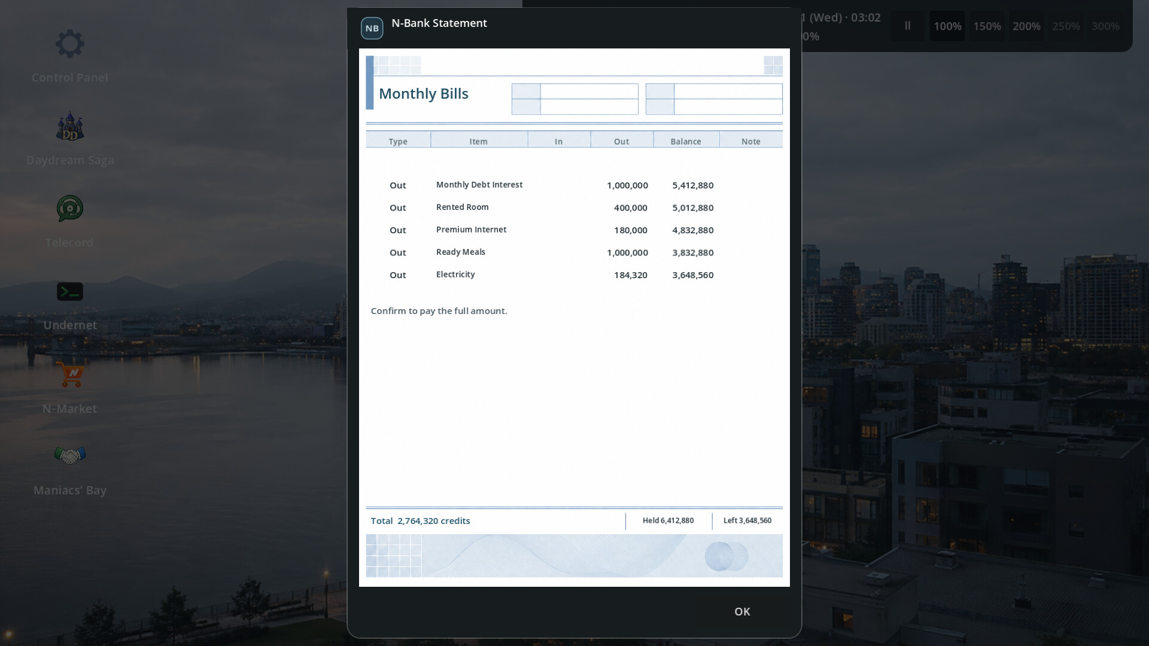The image size is (1149, 646).
Task: Select the Electricity item
Action: pyautogui.click(x=455, y=275)
